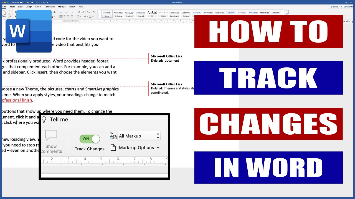Apply the Subtitle style
Screen dimensions: 355x199
click(x=163, y=14)
